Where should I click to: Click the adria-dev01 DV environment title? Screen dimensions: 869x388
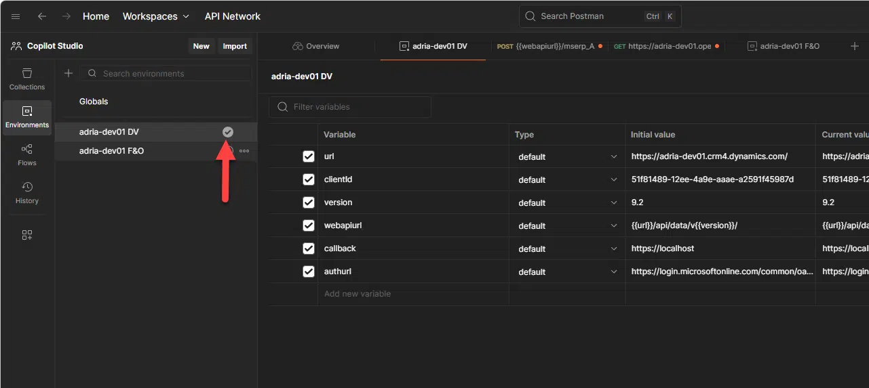(x=302, y=77)
